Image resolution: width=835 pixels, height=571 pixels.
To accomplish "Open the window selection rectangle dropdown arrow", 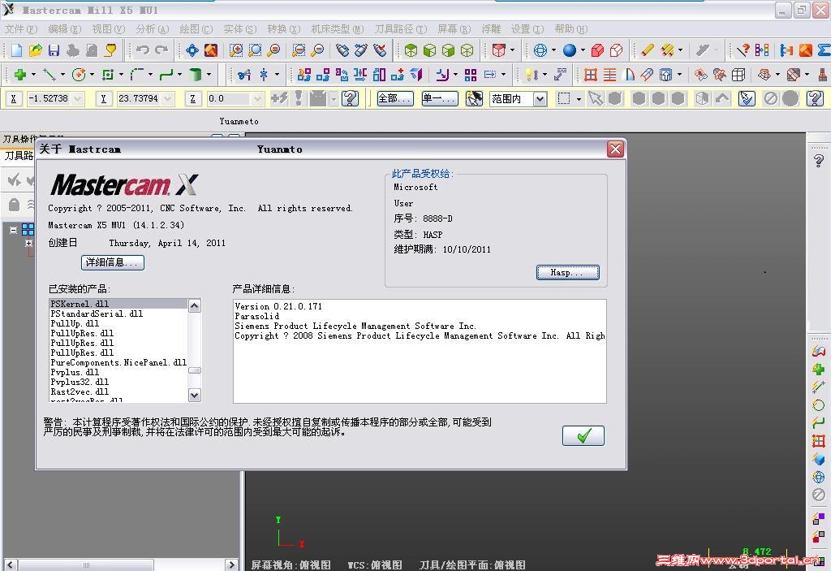I will (579, 98).
